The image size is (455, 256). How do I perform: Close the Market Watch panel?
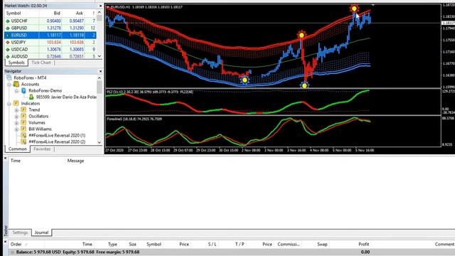pos(100,6)
